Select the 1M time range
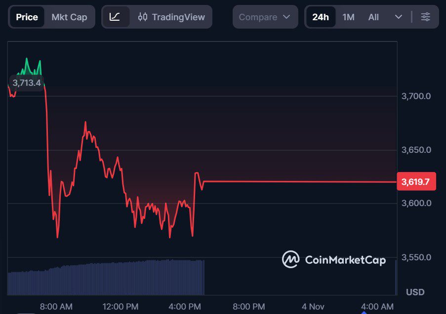446x314 pixels. 348,17
